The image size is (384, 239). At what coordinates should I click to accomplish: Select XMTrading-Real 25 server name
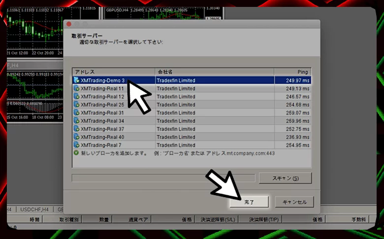[102, 104]
